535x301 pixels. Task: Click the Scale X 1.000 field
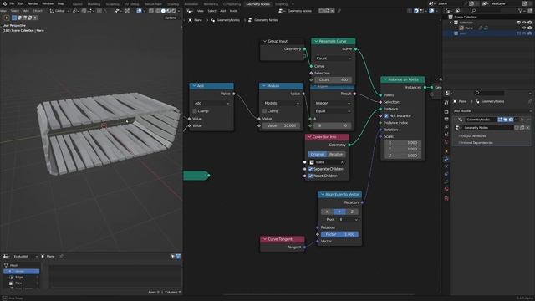403,143
